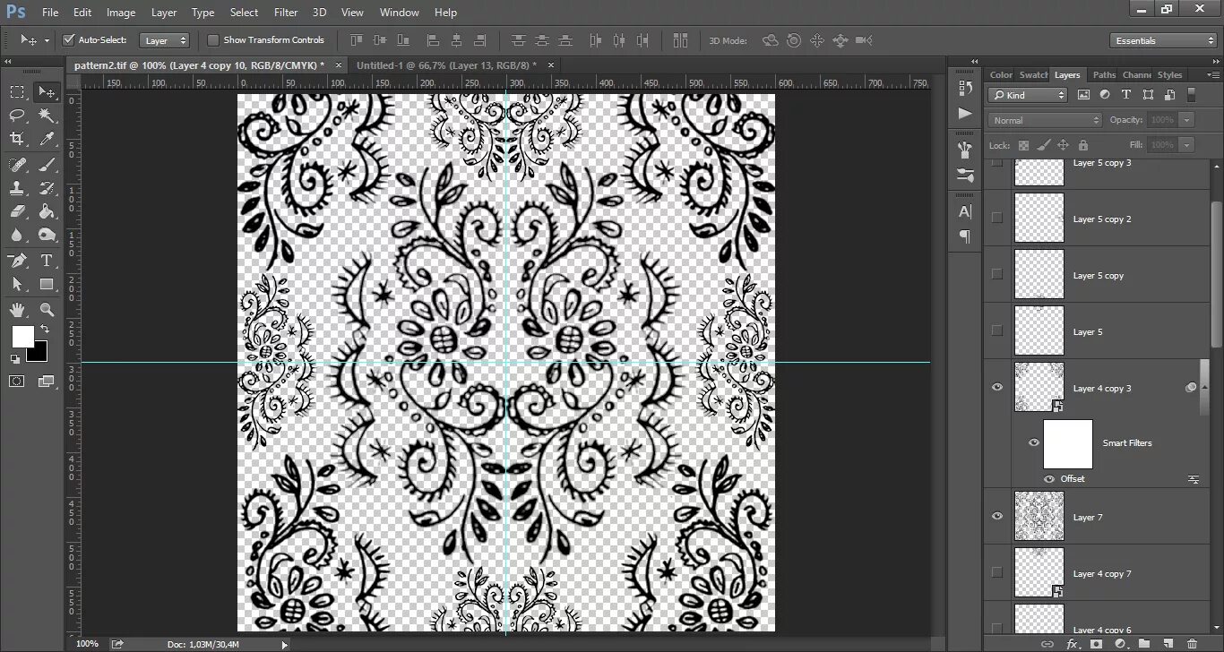Select the History Brush tool
The width and height of the screenshot is (1224, 652).
coord(47,188)
